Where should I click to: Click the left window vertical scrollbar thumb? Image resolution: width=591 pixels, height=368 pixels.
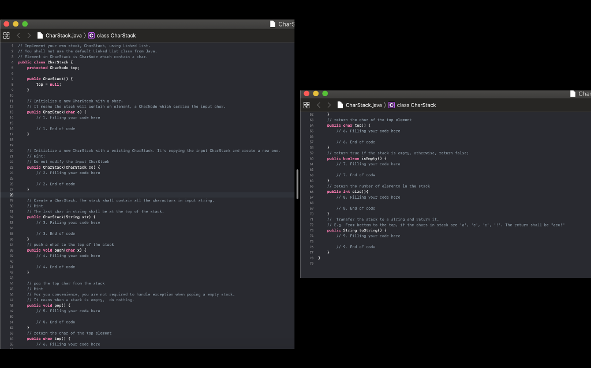click(x=297, y=184)
